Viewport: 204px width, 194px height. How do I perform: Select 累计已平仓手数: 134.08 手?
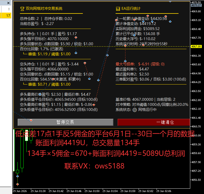[x=138, y=34]
